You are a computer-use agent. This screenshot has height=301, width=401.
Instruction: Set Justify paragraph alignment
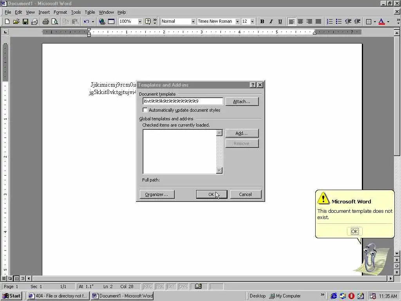(x=318, y=22)
